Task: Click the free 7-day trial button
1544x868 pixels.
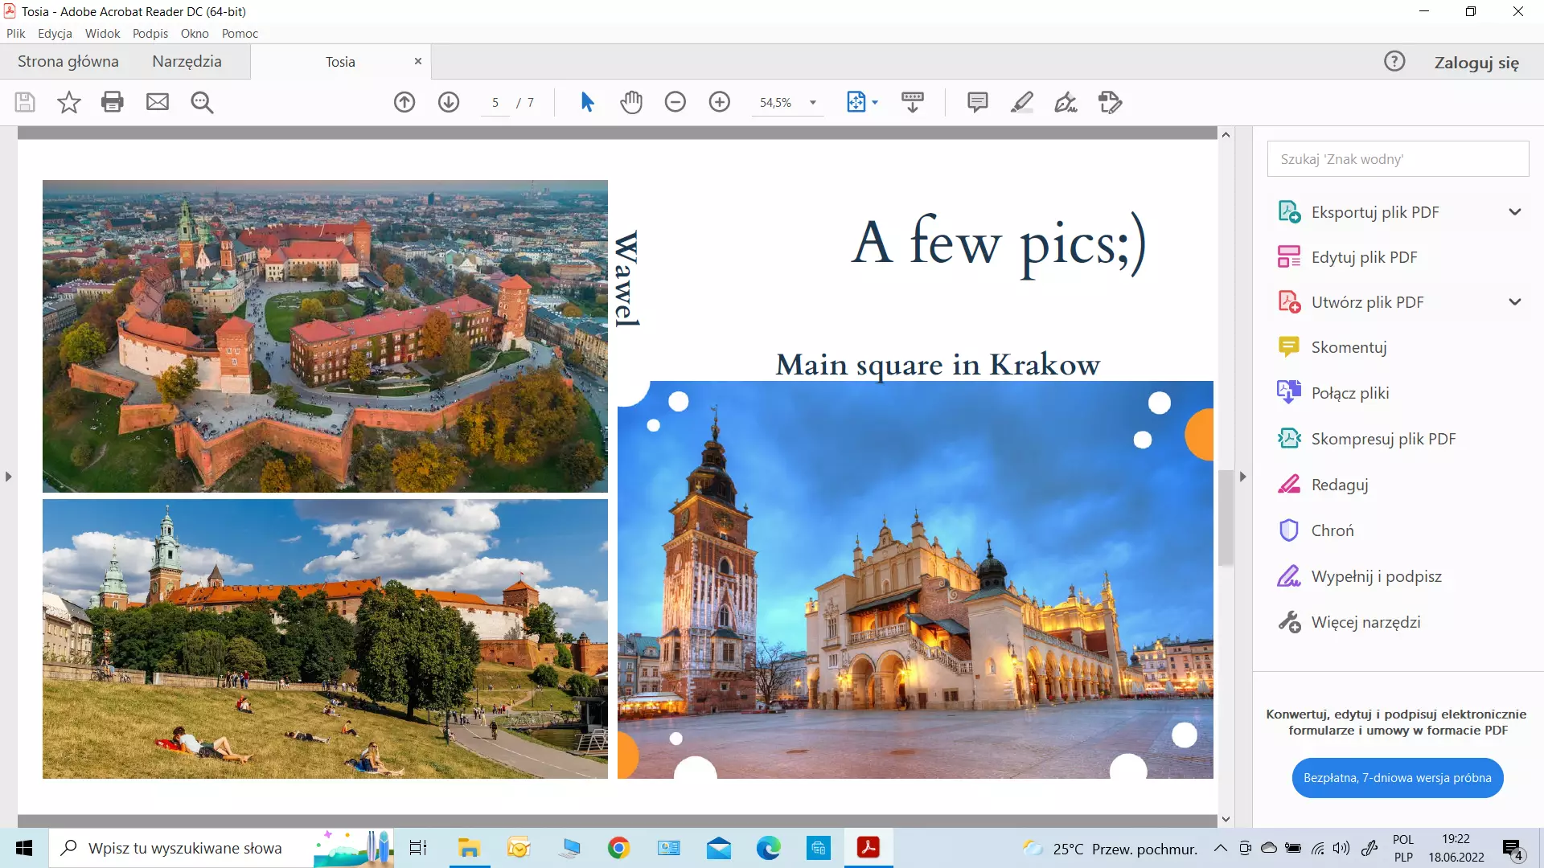Action: (x=1397, y=778)
